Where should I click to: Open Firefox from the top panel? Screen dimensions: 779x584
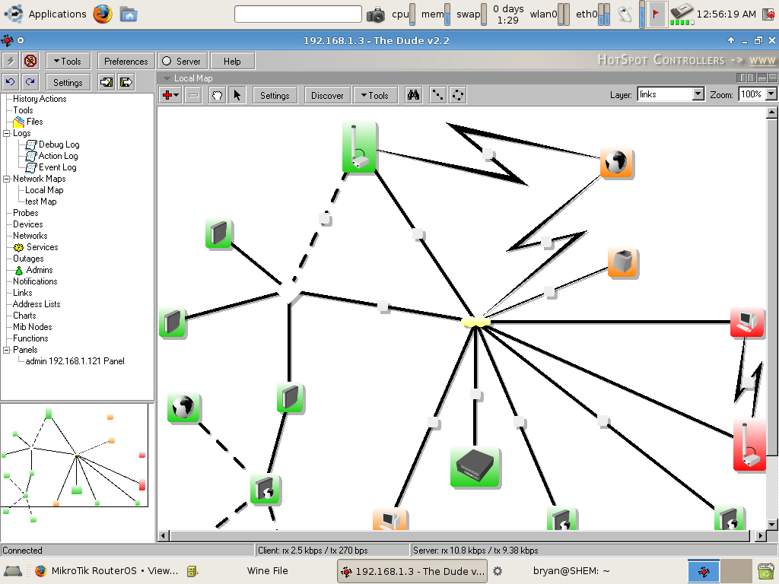click(x=103, y=14)
